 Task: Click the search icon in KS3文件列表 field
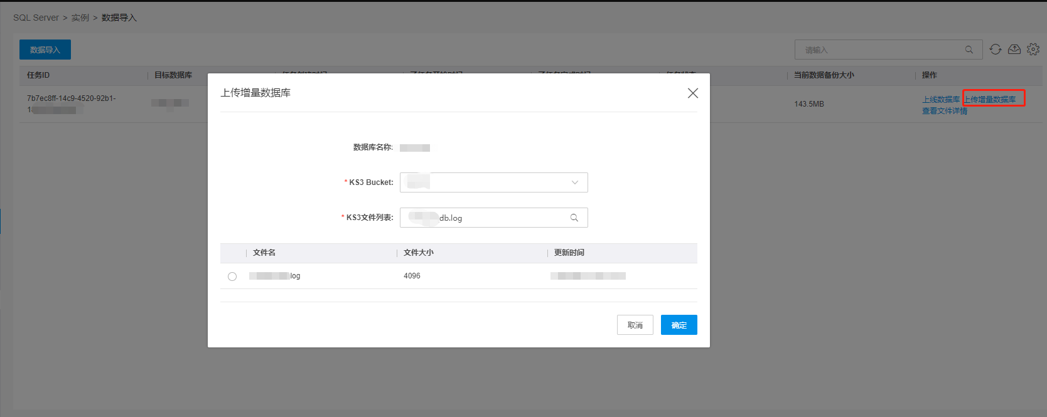pos(574,218)
